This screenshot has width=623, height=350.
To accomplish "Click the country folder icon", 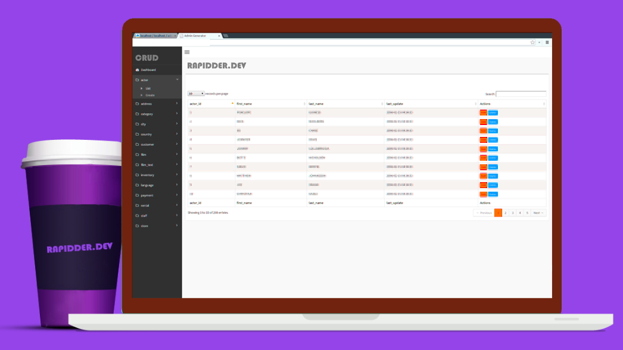I will pyautogui.click(x=138, y=135).
